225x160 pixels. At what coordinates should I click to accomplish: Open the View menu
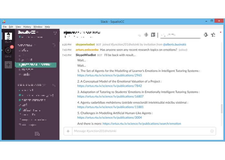click(x=18, y=27)
